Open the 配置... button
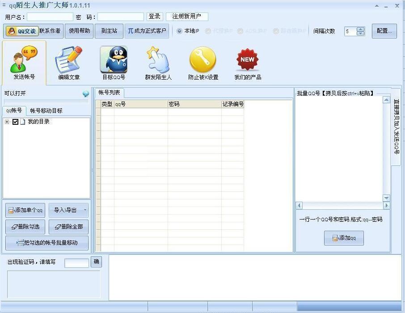This screenshot has height=313, width=405. 384,31
